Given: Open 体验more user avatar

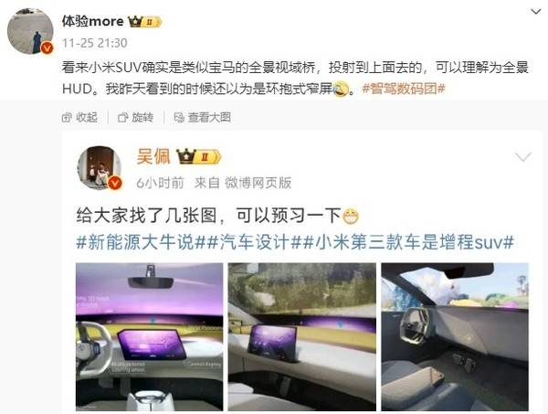Looking at the screenshot, I should click(x=30, y=31).
